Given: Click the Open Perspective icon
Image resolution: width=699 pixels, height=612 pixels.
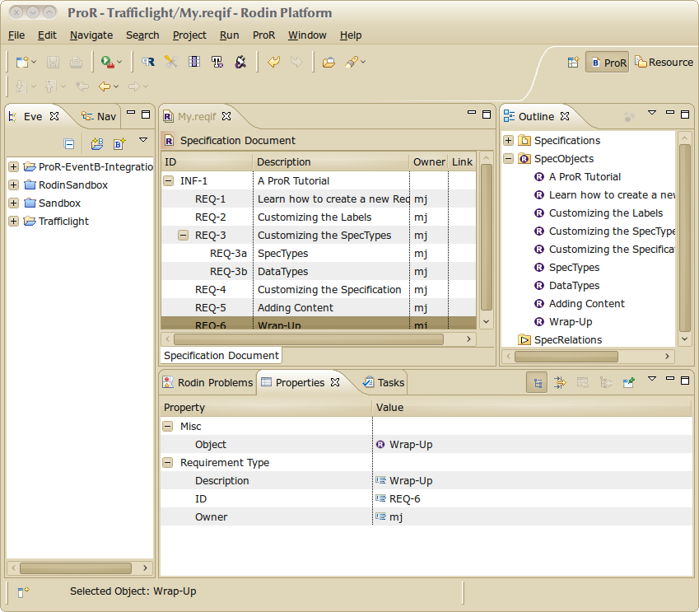Looking at the screenshot, I should (x=573, y=62).
